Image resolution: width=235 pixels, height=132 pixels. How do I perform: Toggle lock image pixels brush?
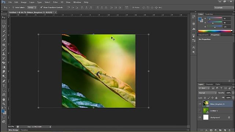click(209, 98)
